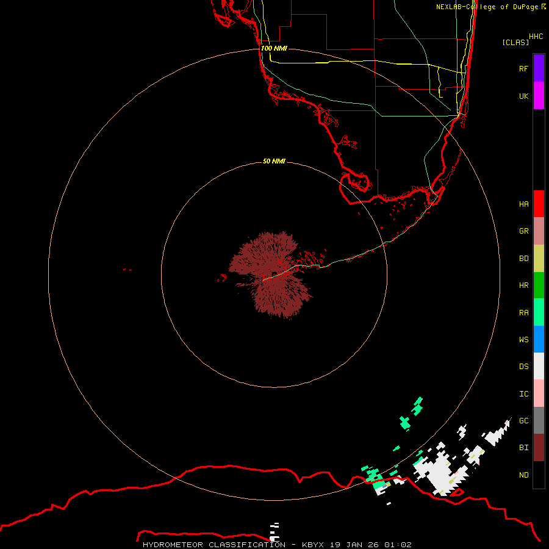Select the GR legend color block
Screen dimensions: 549x549
click(x=539, y=231)
